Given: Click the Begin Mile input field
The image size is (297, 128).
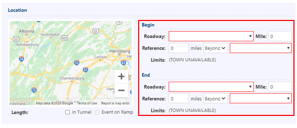Looking at the screenshot, I should 280,36.
